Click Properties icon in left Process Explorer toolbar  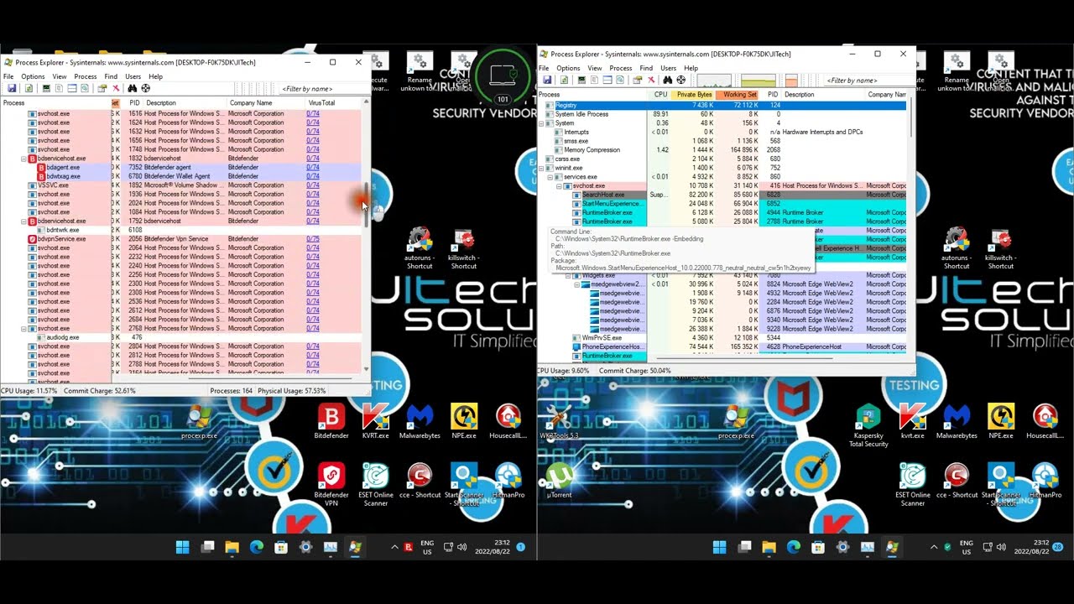click(x=102, y=88)
